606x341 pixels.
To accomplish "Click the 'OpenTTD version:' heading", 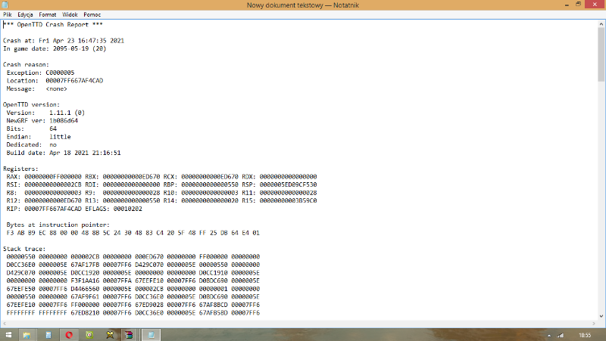I will [31, 104].
